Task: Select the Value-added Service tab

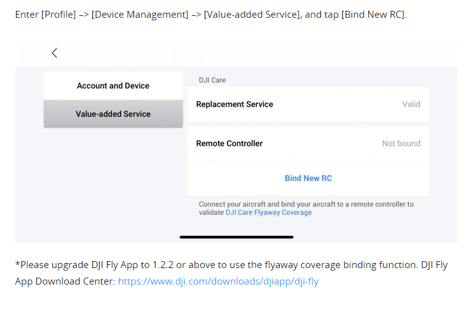Action: click(x=113, y=114)
